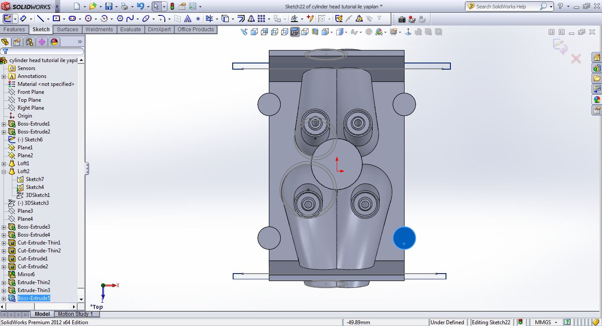The image size is (602, 326).
Task: Select the Line sketch tool
Action: (41, 19)
